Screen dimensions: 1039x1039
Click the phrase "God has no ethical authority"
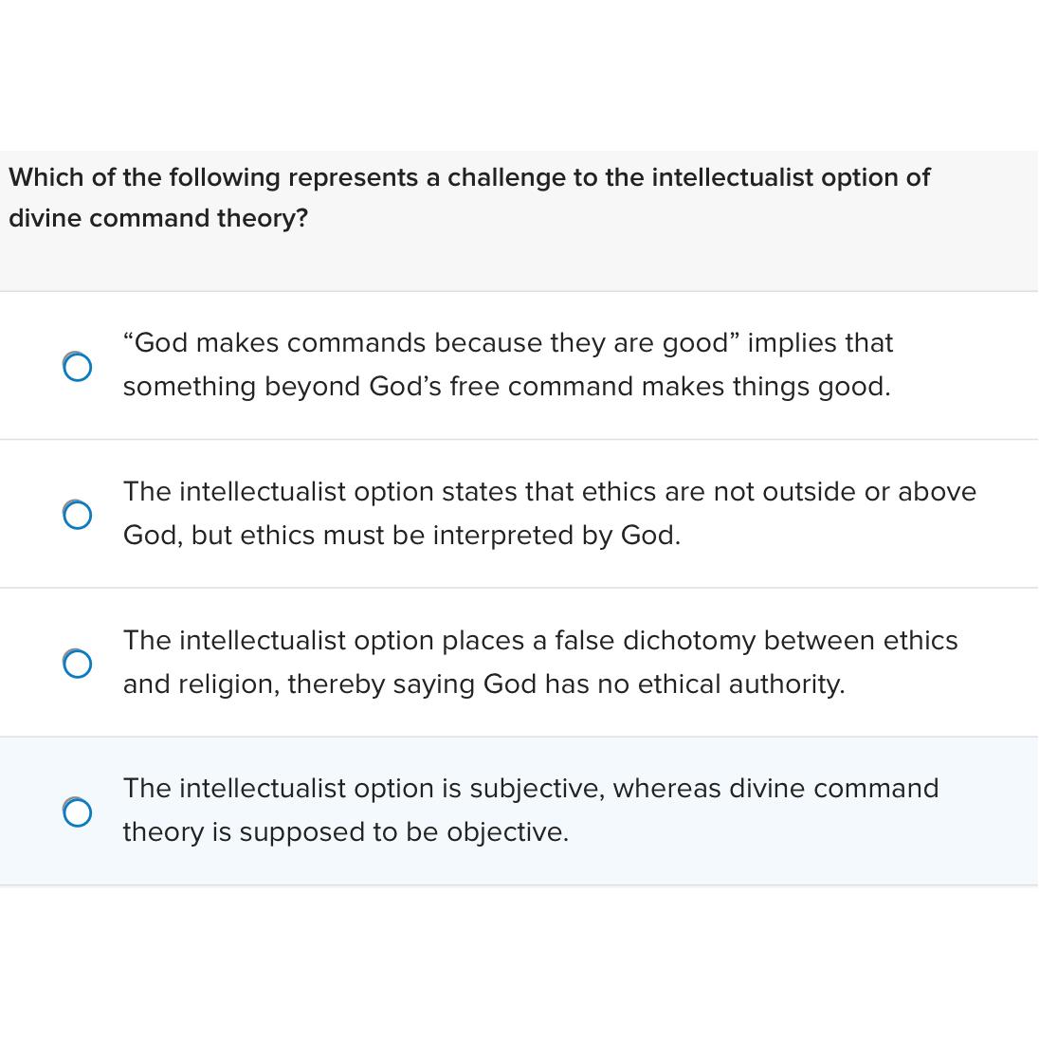tap(664, 684)
